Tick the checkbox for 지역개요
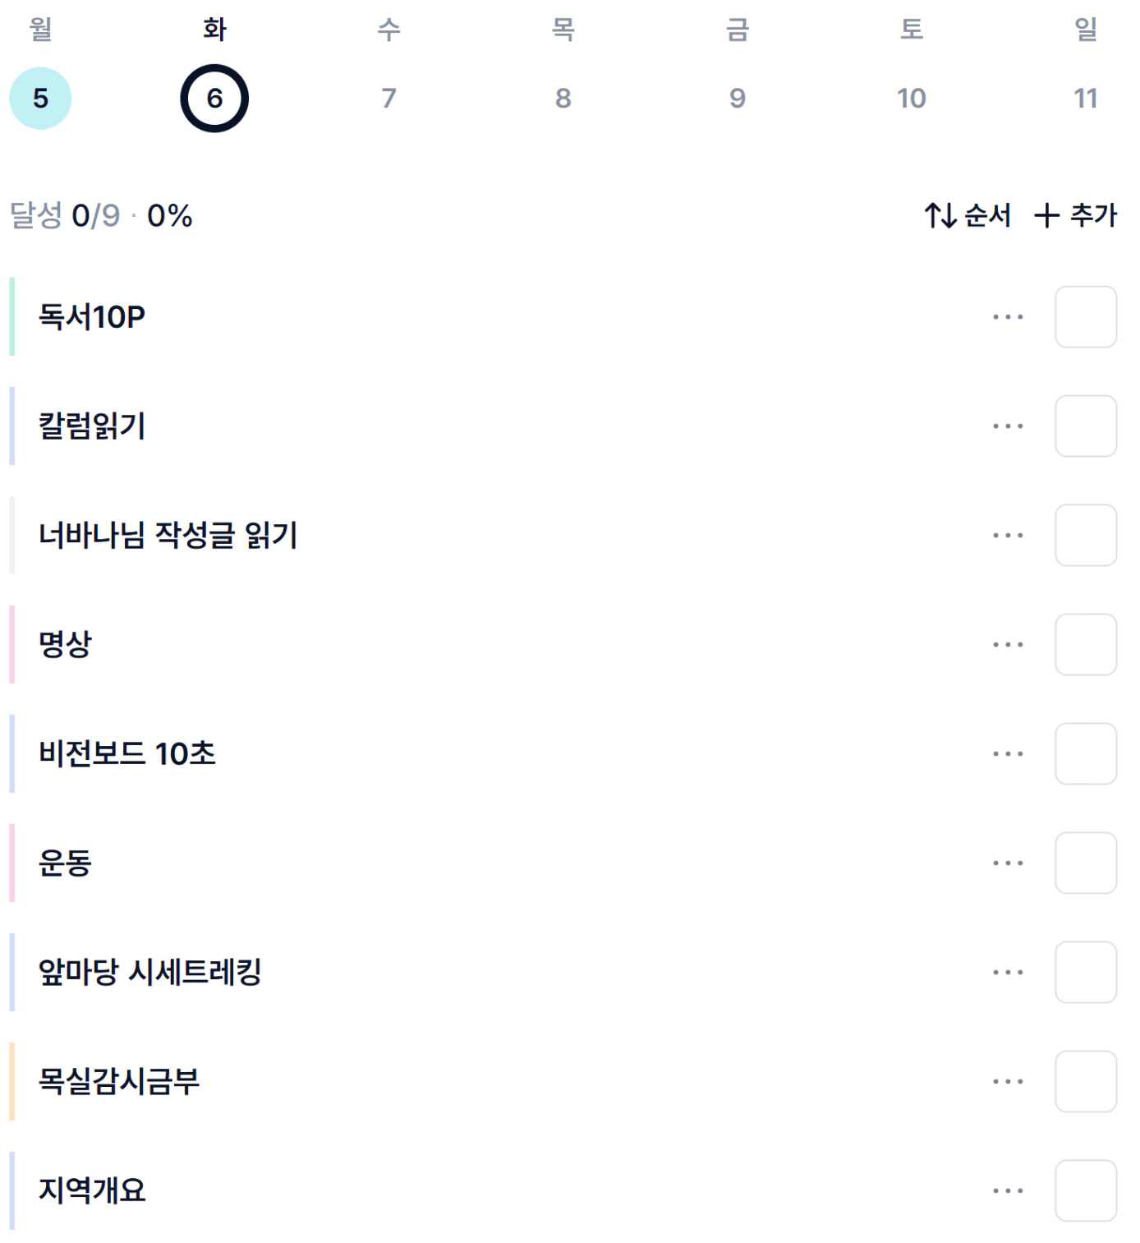Screen dimensions: 1140x1243 pos(1085,1191)
